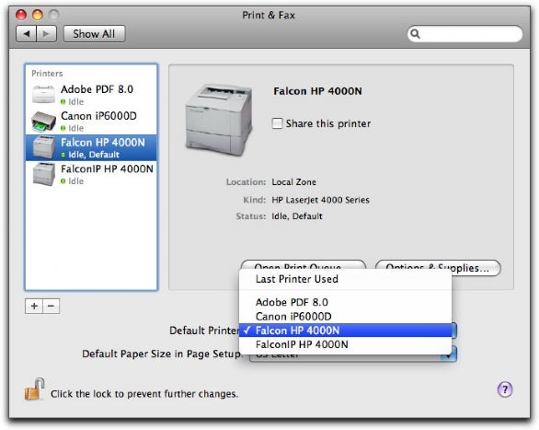Click the large Falcon HP 4000N printer image
539x430 pixels.
coord(219,120)
